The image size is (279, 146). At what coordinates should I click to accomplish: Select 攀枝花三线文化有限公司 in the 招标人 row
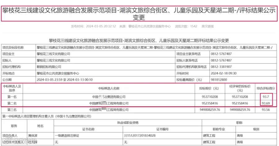tap(53, 60)
